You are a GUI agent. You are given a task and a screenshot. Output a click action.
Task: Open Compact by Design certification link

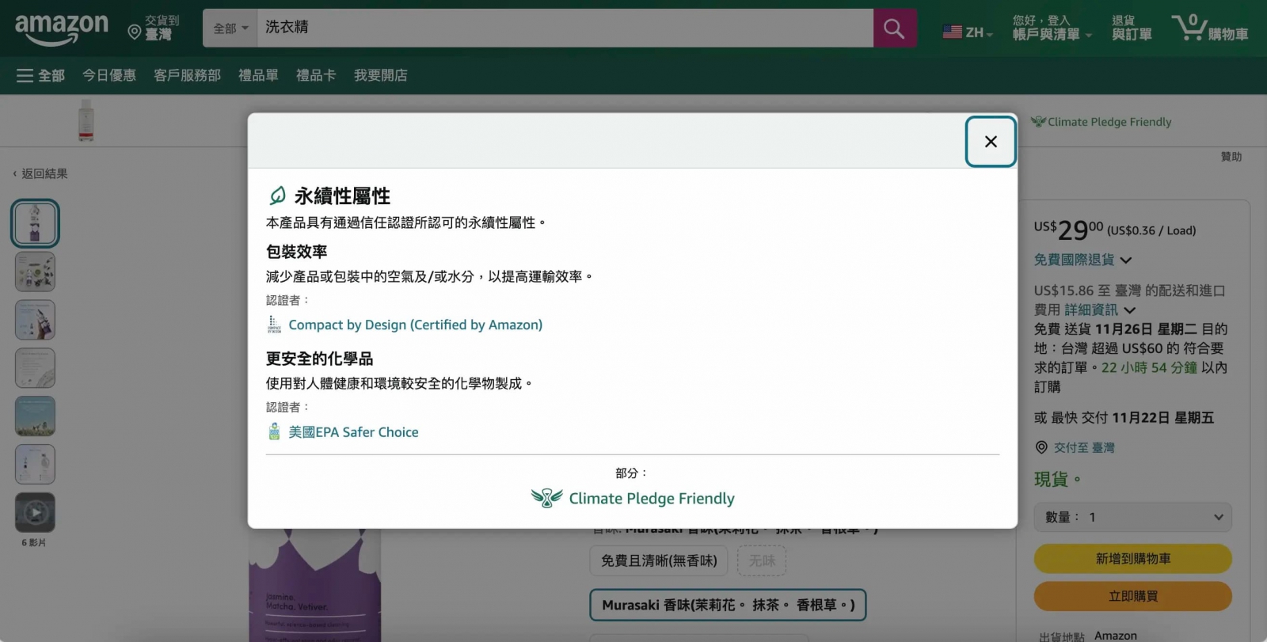coord(415,325)
